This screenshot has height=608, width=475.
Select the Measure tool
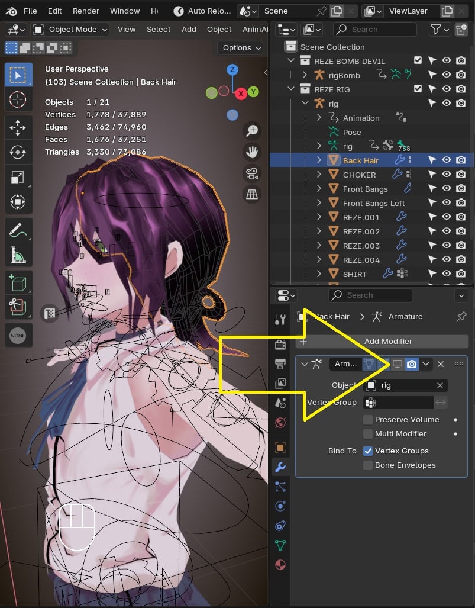(x=18, y=255)
